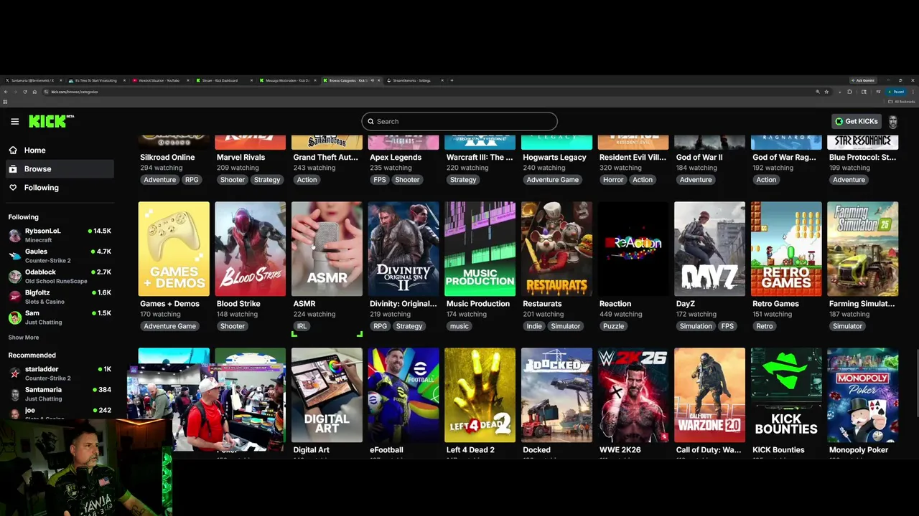Click the IRL tag under ASMR
Image resolution: width=919 pixels, height=516 pixels.
pos(302,326)
